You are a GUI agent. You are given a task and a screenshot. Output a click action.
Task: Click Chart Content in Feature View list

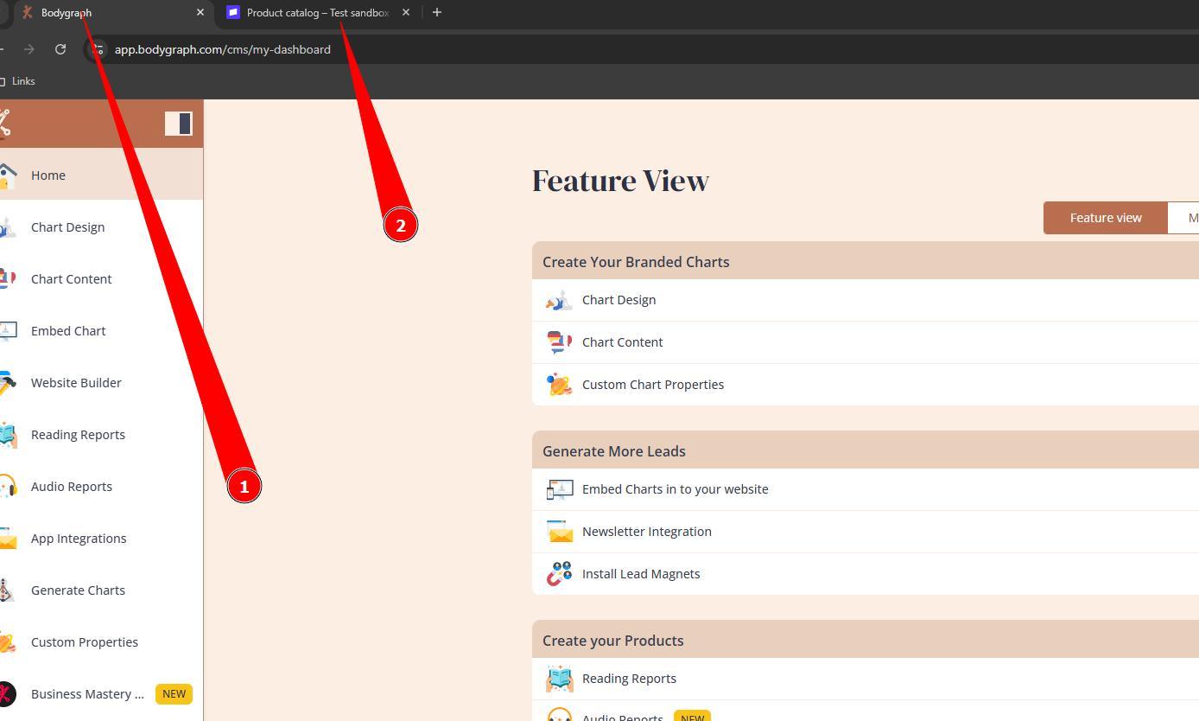(x=622, y=342)
